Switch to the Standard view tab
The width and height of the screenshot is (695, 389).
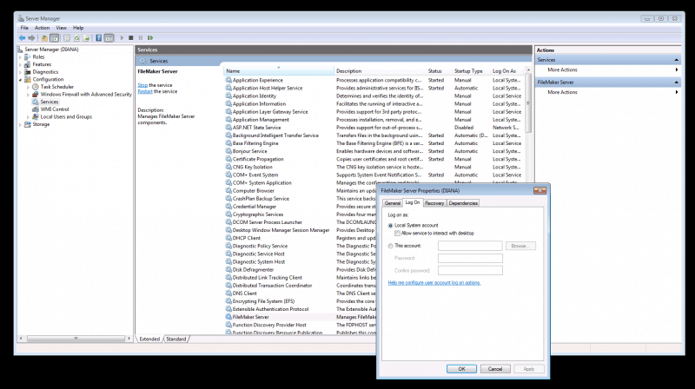coord(176,339)
